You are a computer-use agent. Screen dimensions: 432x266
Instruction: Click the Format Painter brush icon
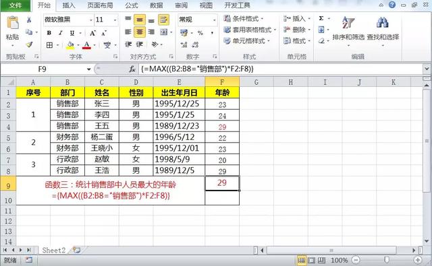pos(29,44)
